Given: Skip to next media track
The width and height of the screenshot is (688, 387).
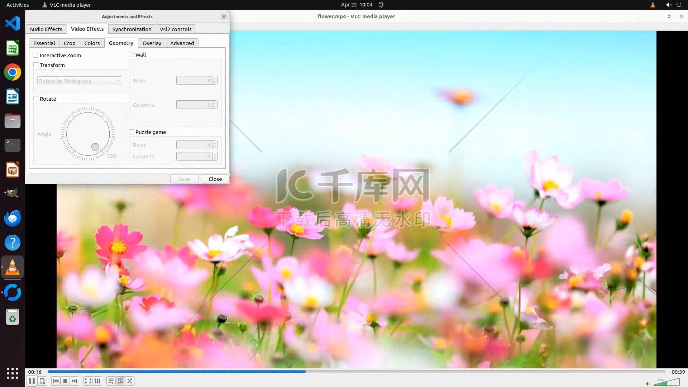Looking at the screenshot, I should tap(75, 381).
